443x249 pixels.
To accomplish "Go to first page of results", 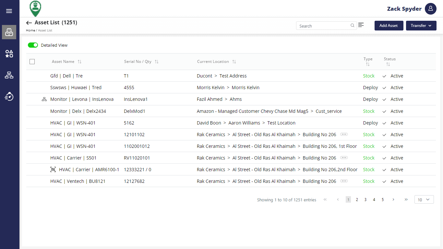I will [x=325, y=200].
